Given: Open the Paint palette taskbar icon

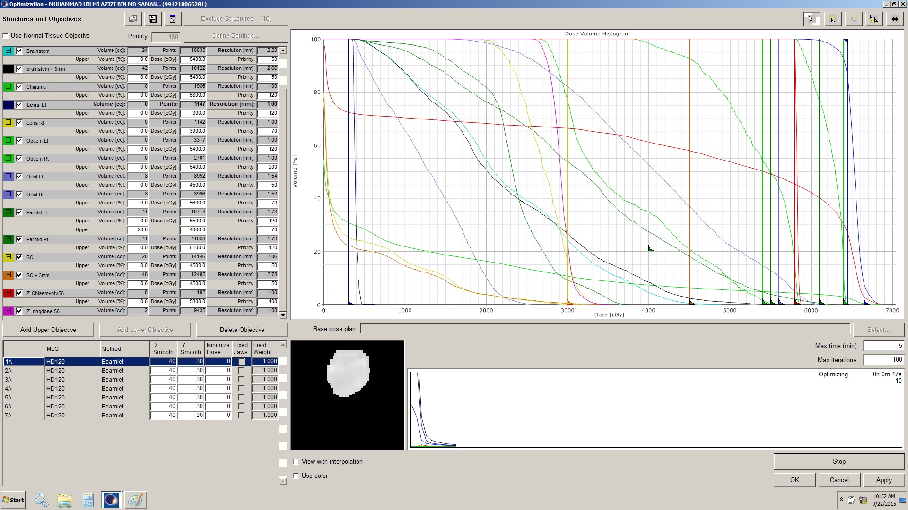Looking at the screenshot, I should pos(135,500).
